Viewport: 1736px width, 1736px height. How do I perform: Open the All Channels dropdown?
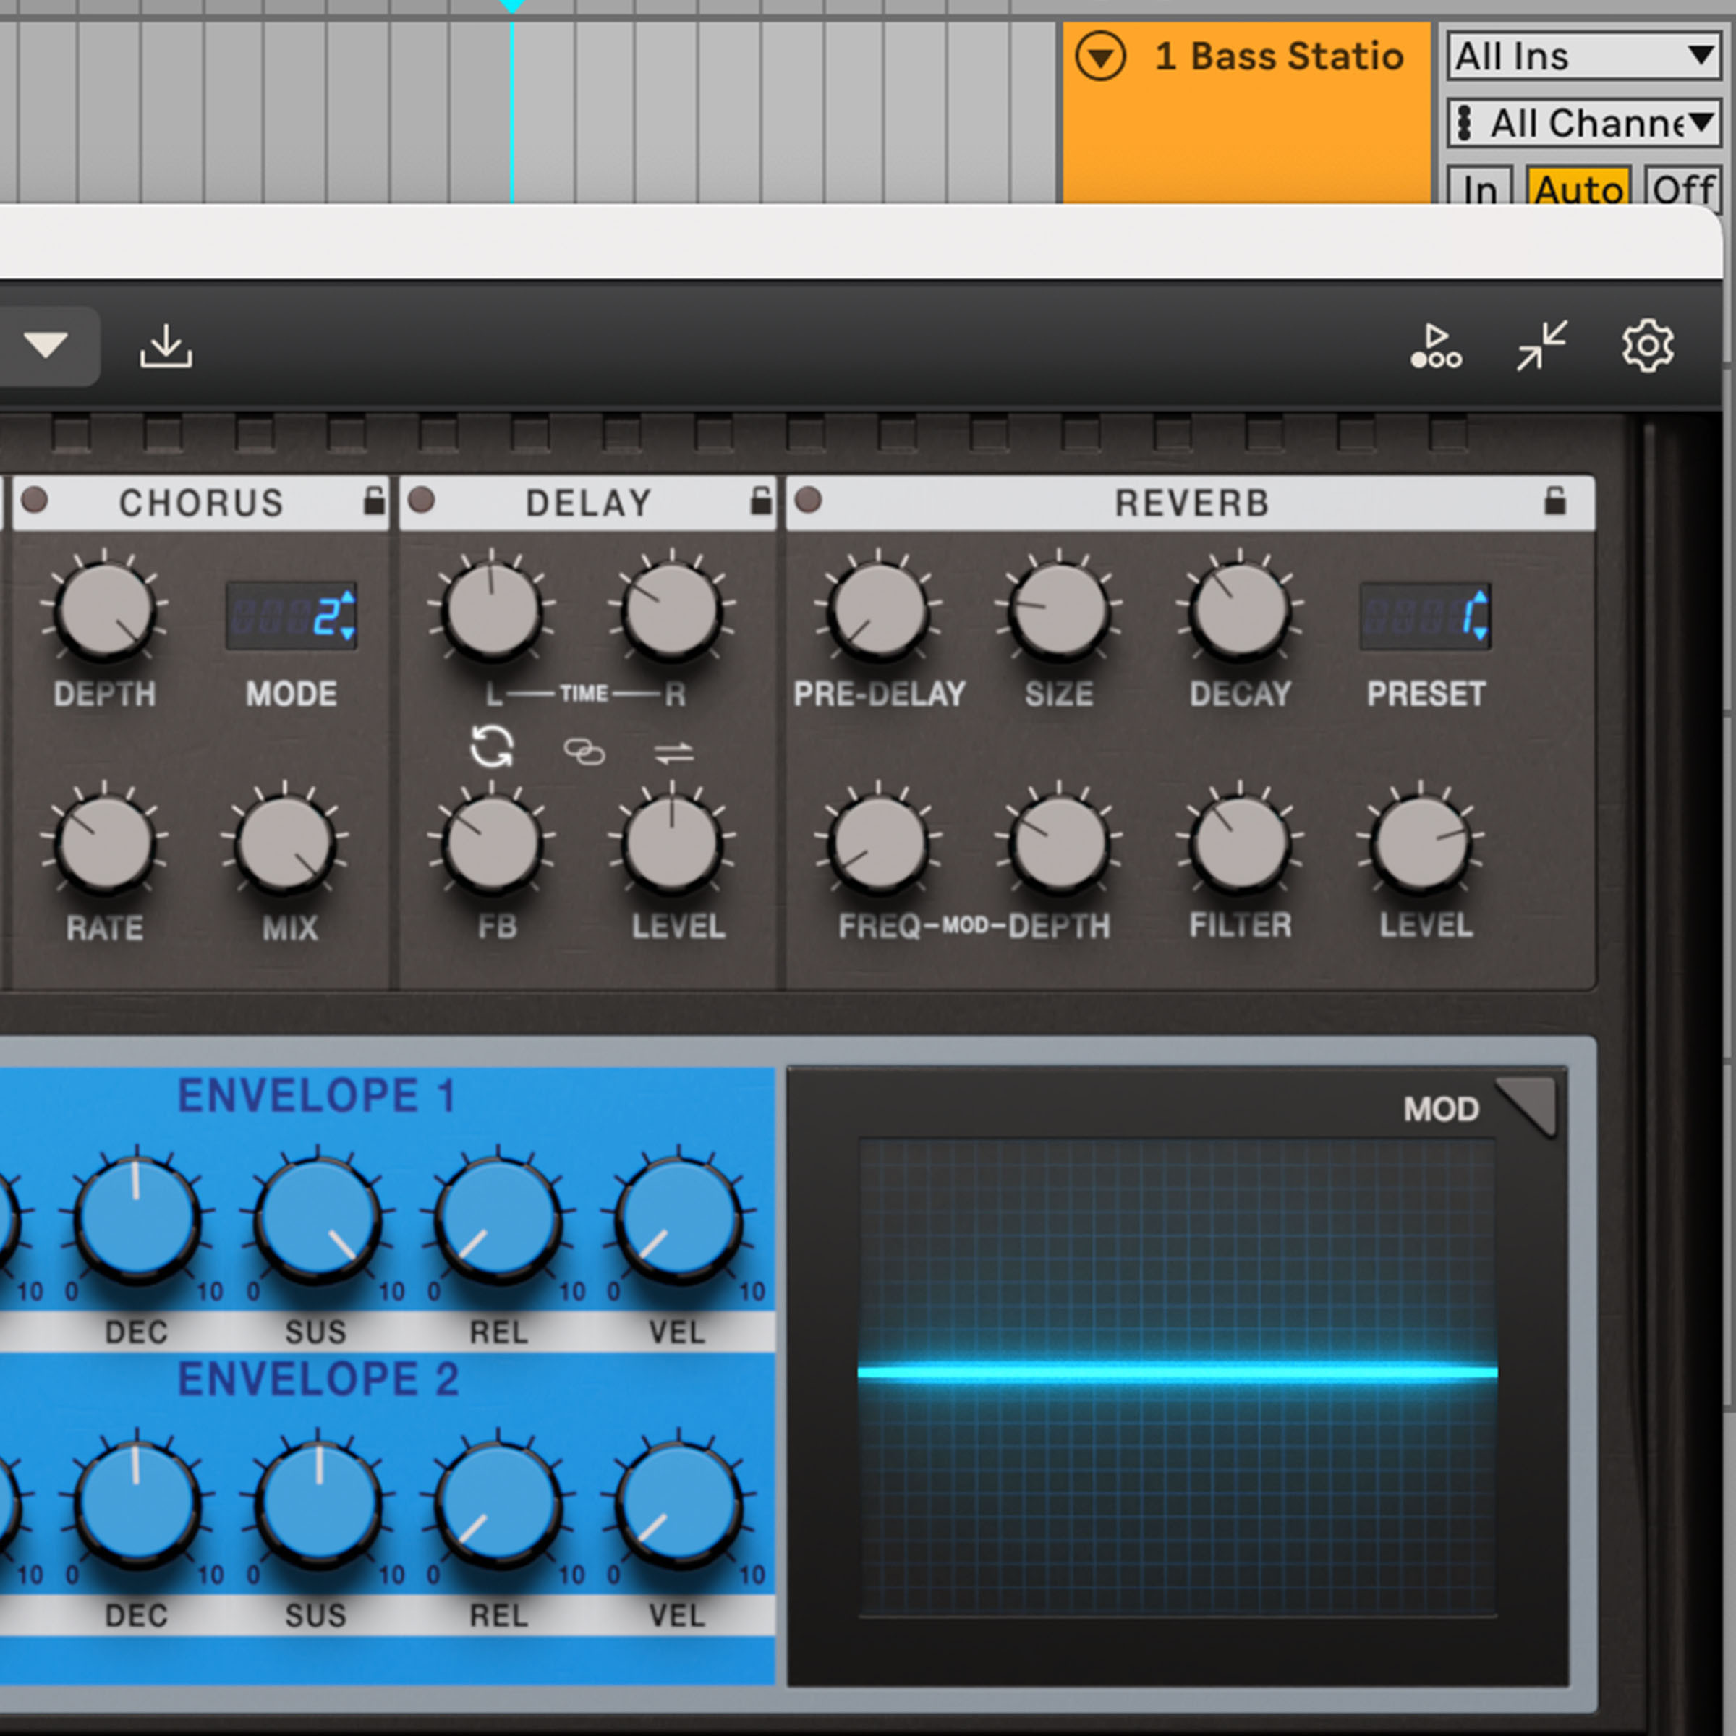point(1583,123)
